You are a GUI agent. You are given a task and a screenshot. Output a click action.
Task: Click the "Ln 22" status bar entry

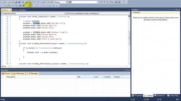coord(133,99)
